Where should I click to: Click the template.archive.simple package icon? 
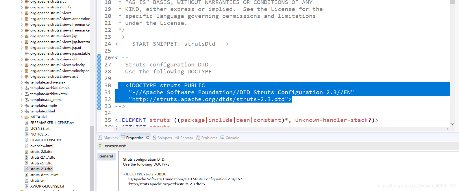point(27,88)
